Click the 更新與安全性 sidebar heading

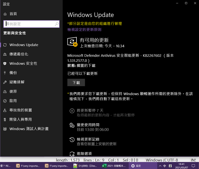[x=15, y=33]
